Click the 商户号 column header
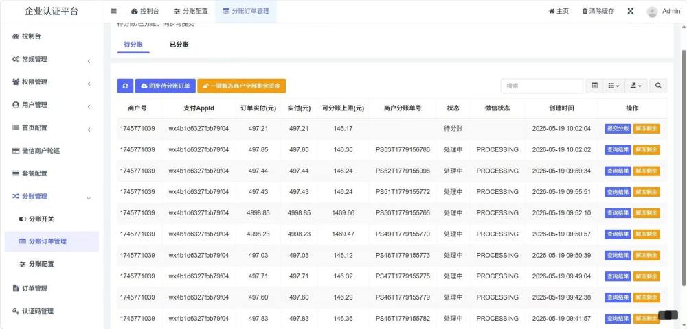Screen dimensions: 687x329 tap(137, 108)
